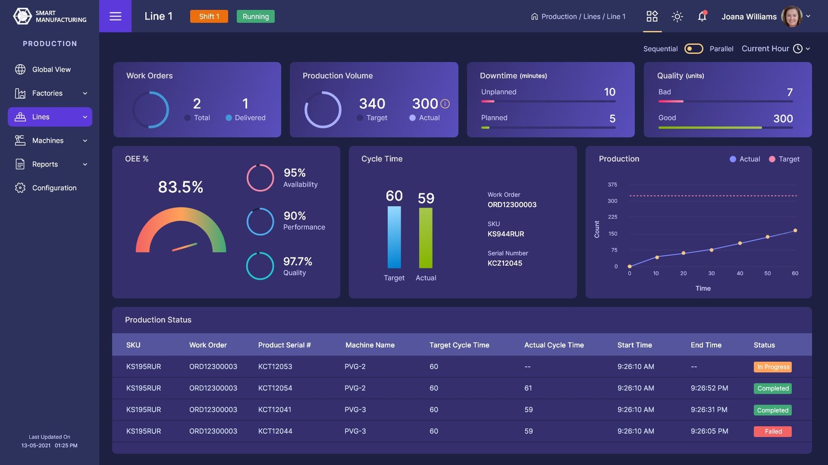
Task: Select Machines in the sidebar
Action: coord(48,141)
